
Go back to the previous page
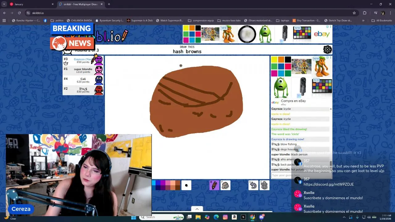4,13
